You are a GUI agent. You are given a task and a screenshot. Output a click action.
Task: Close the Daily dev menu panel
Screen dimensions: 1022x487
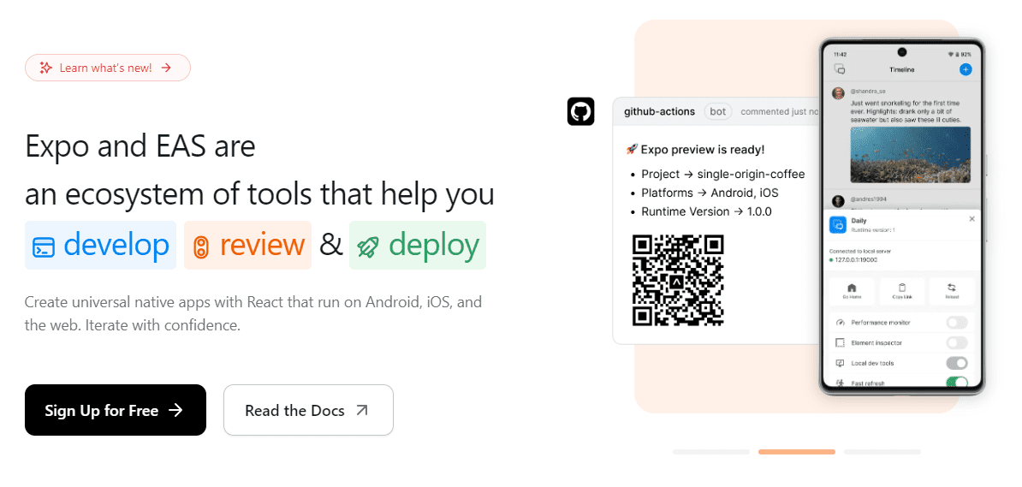(971, 219)
